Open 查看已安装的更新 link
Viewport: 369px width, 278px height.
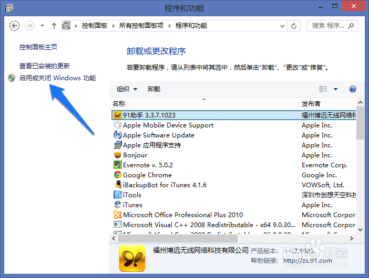coord(45,66)
